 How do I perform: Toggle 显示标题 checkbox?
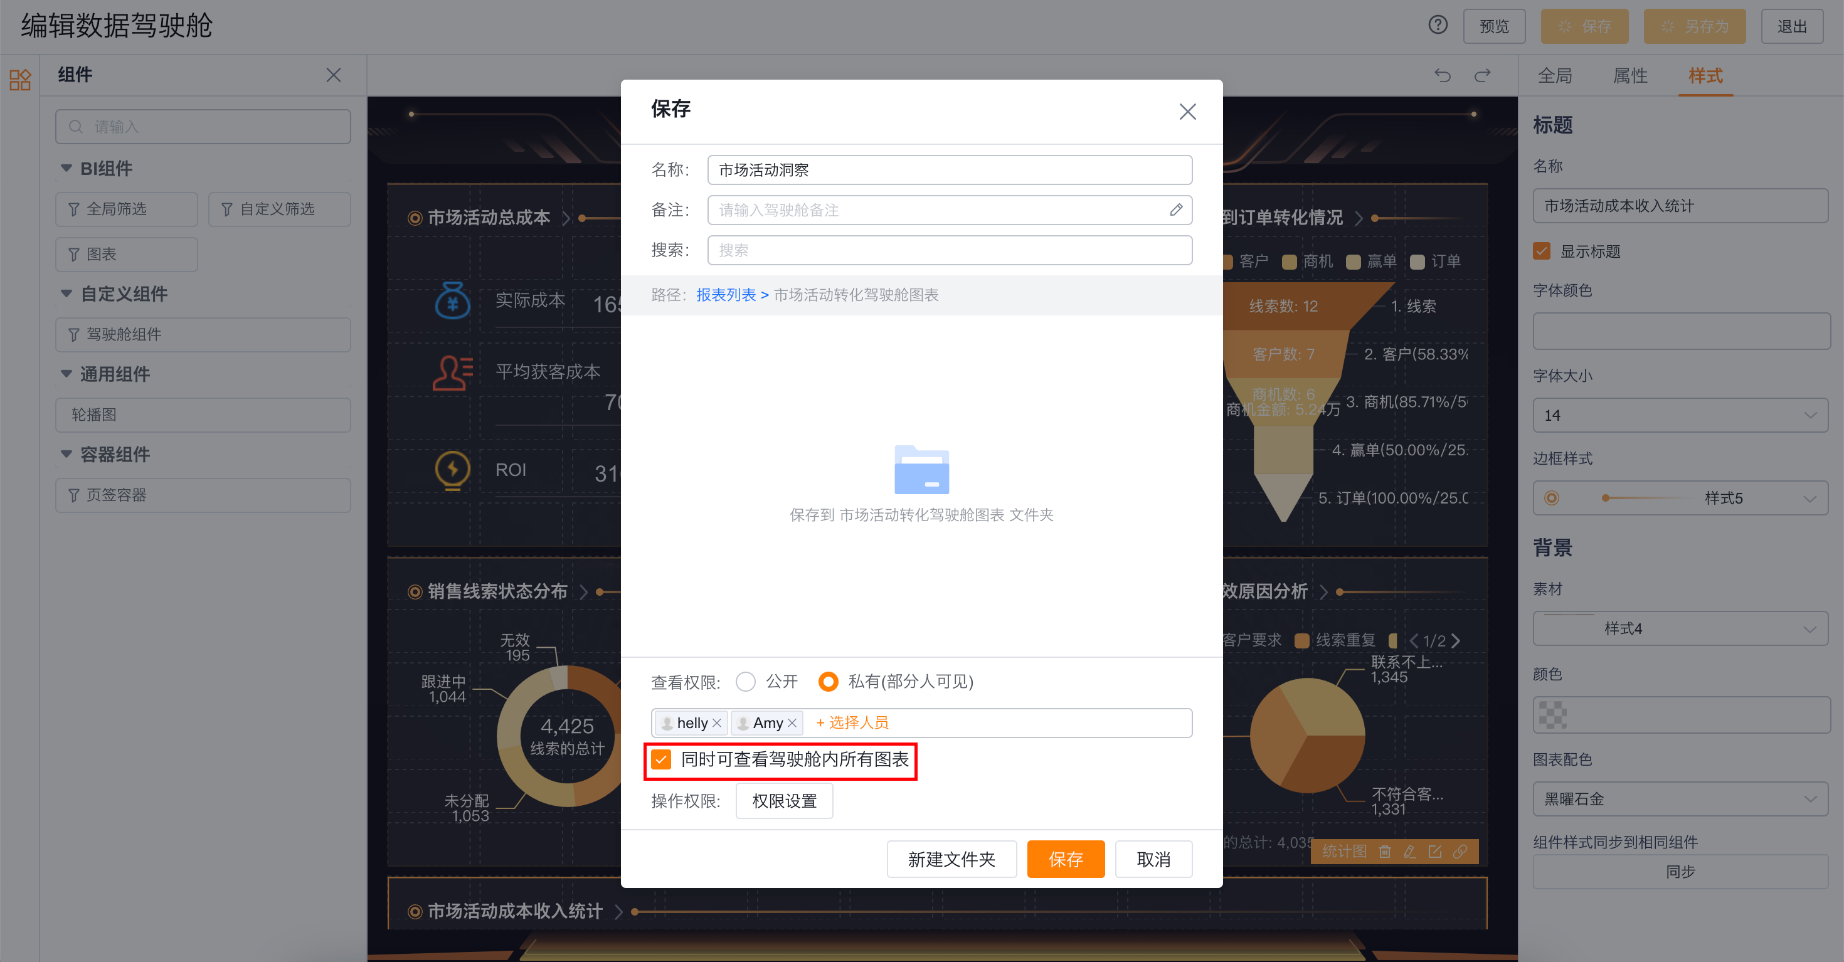tap(1541, 250)
